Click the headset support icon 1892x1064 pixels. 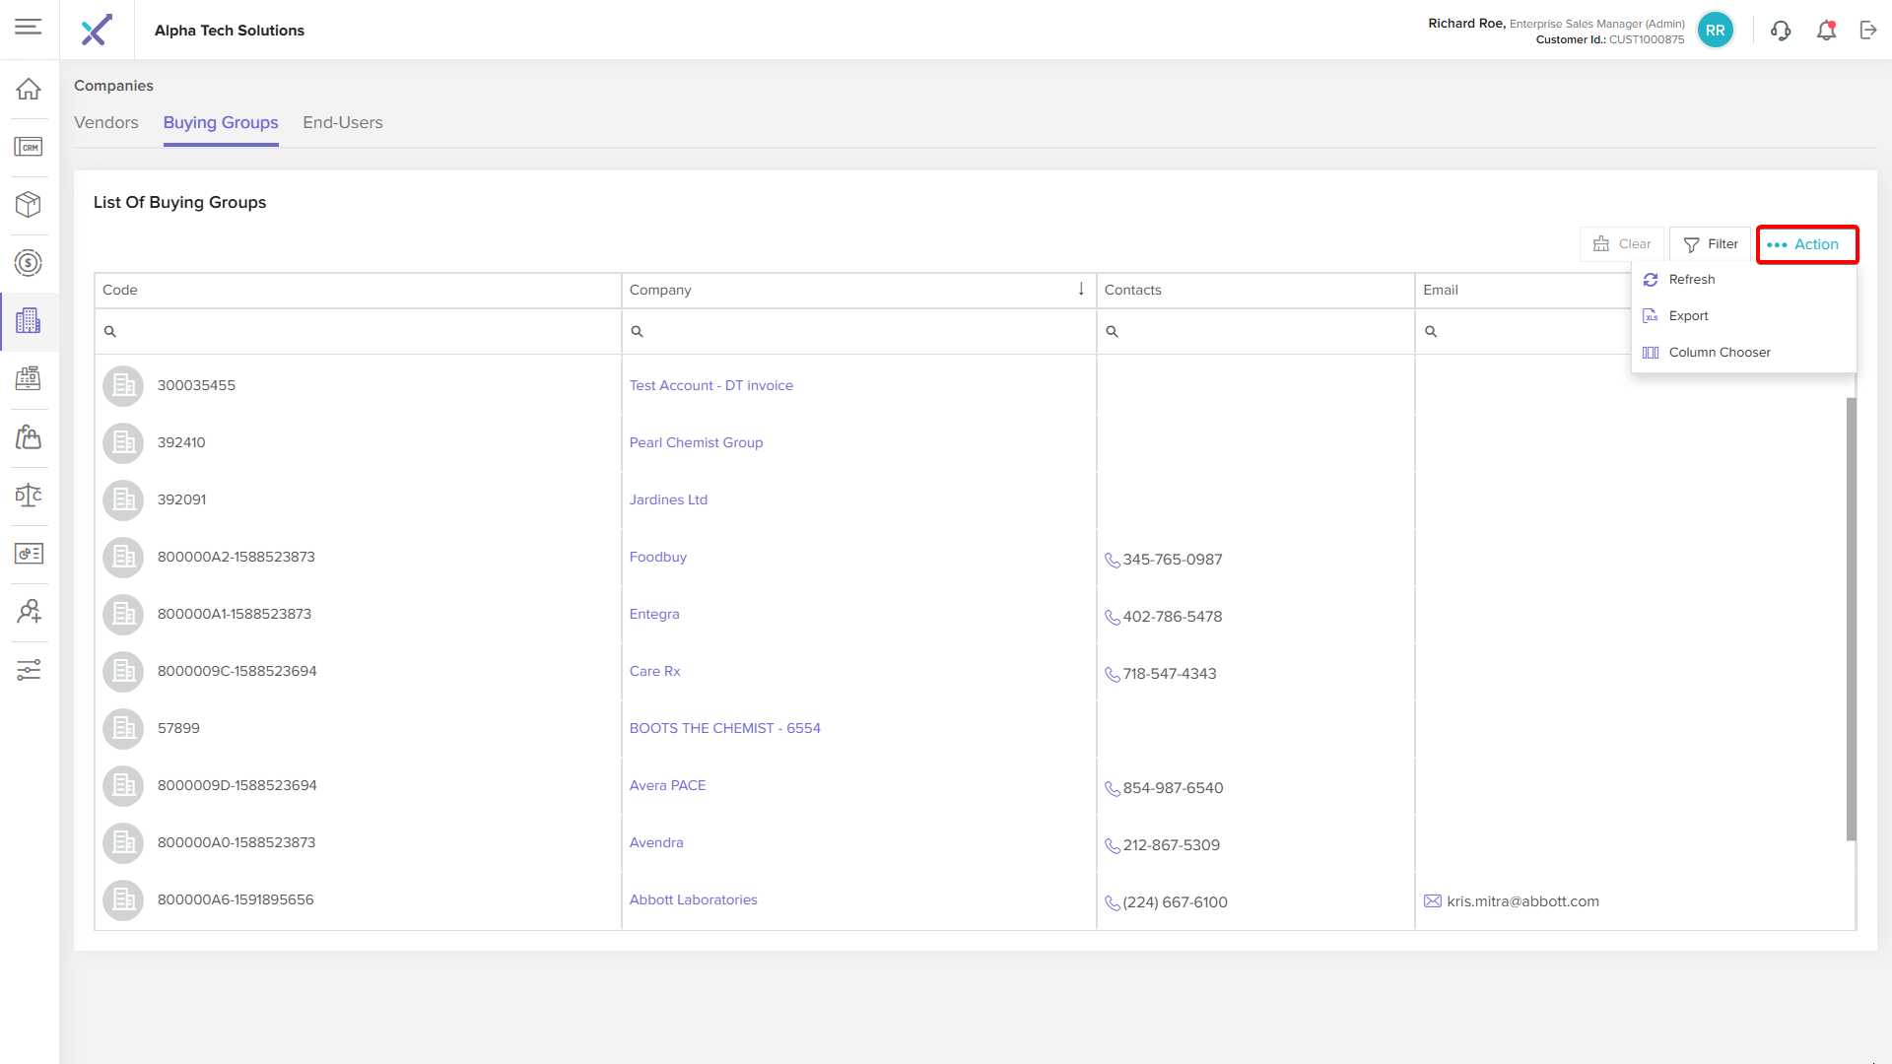click(1780, 31)
